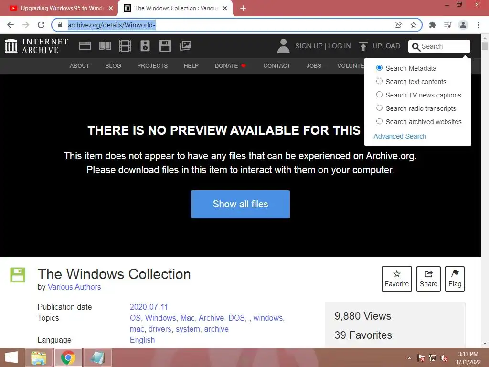Screen dimensions: 489x367
Task: Show hidden tray icons arrow
Action: 409,358
